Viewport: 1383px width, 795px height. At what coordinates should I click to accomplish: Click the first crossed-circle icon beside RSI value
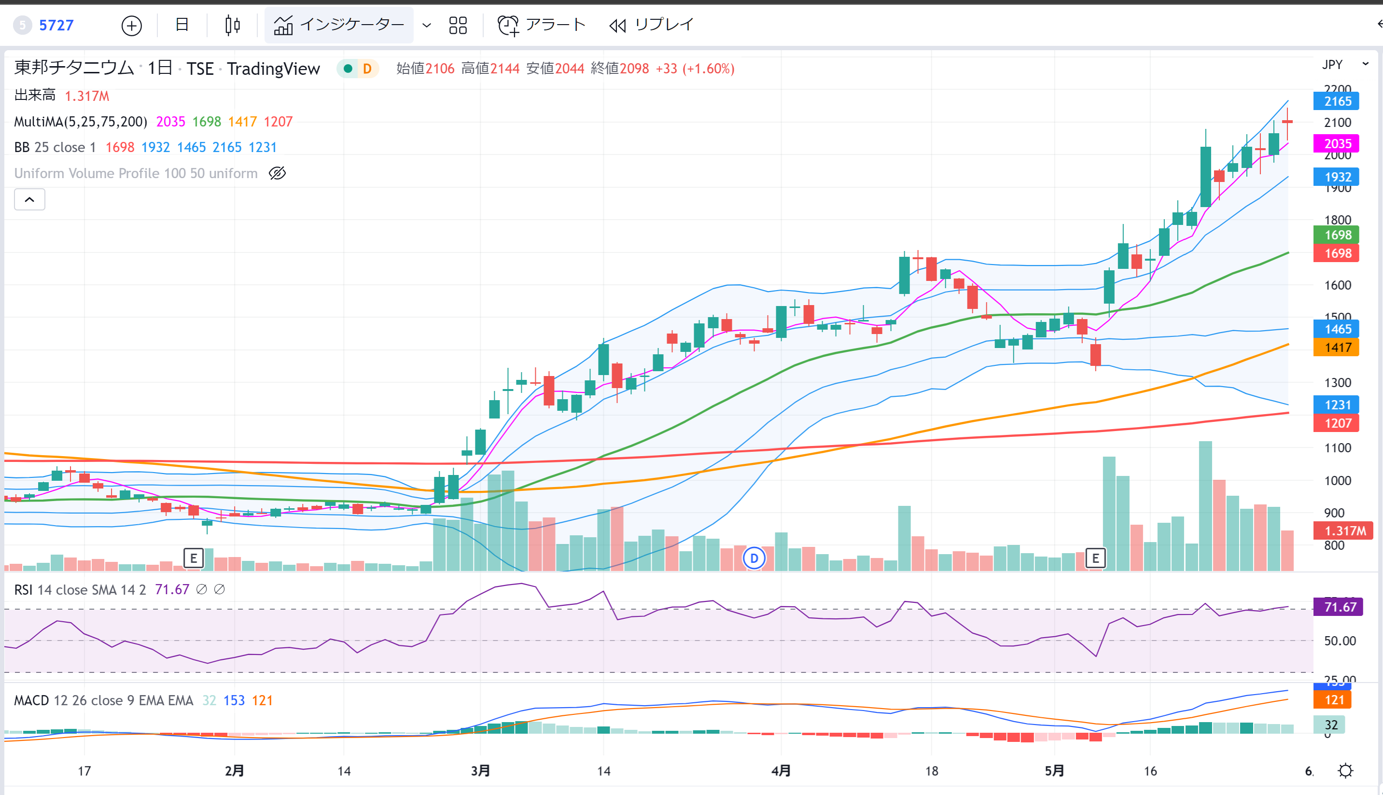click(201, 589)
